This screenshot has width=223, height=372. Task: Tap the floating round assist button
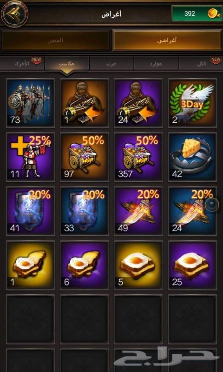[x=212, y=205]
